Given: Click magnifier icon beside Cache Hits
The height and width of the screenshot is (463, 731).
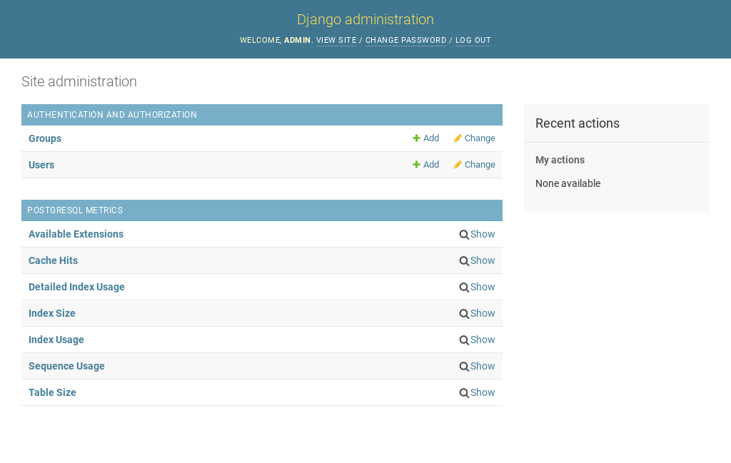Looking at the screenshot, I should point(464,261).
